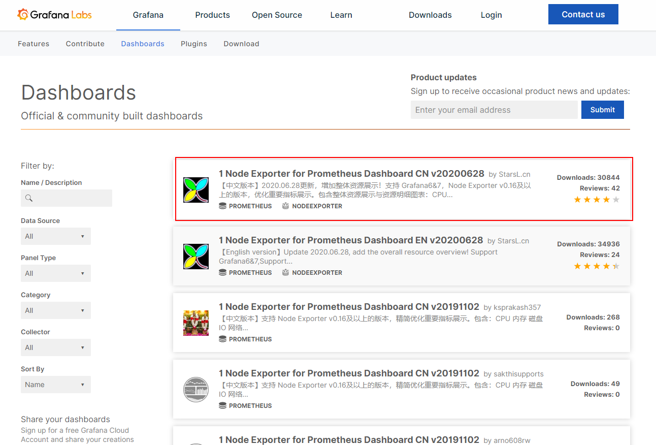Open the Sort By dropdown set to Name

(x=56, y=385)
